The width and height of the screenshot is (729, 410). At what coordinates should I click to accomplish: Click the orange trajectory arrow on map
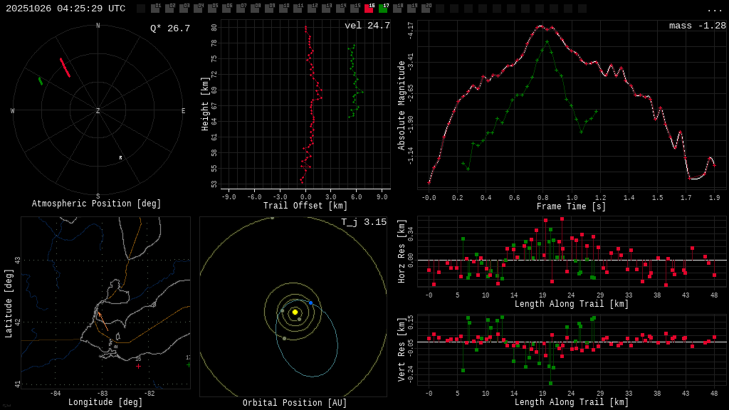pos(103,320)
